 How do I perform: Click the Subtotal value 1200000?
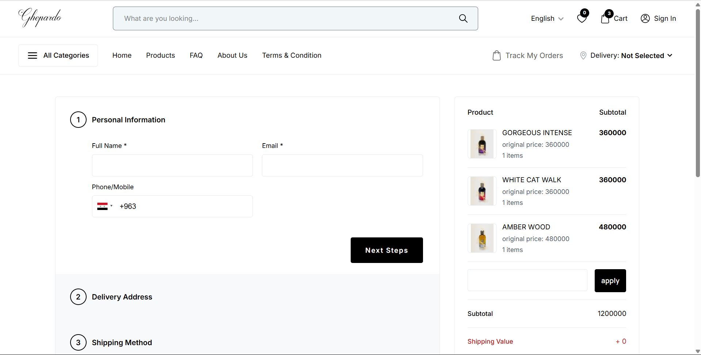[612, 314]
